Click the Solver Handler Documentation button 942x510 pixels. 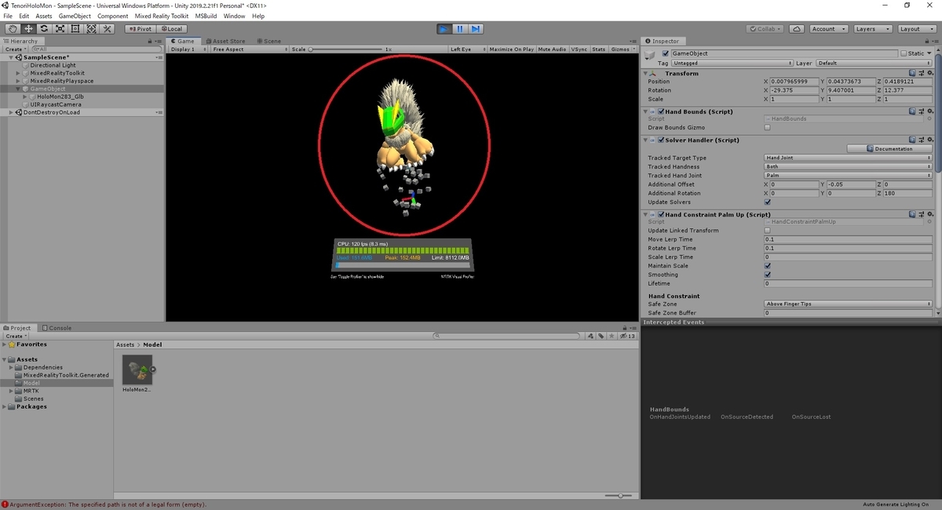(890, 148)
